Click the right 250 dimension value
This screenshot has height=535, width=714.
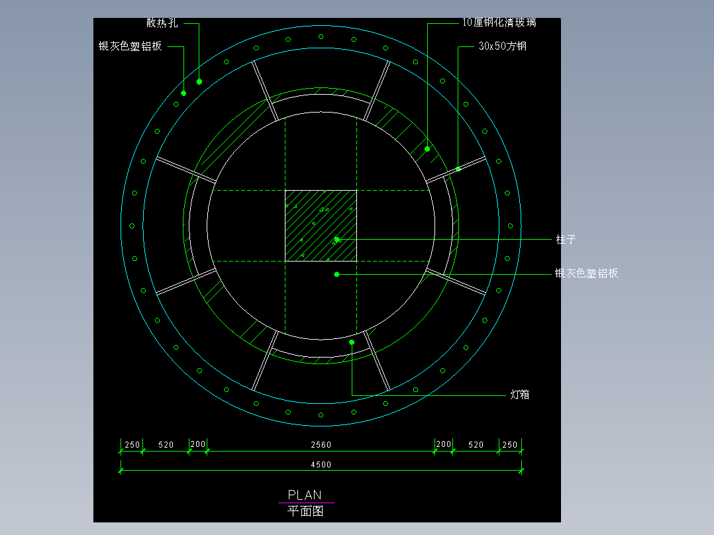point(509,444)
